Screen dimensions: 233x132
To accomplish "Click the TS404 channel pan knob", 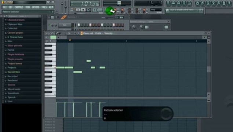I will (134, 27).
